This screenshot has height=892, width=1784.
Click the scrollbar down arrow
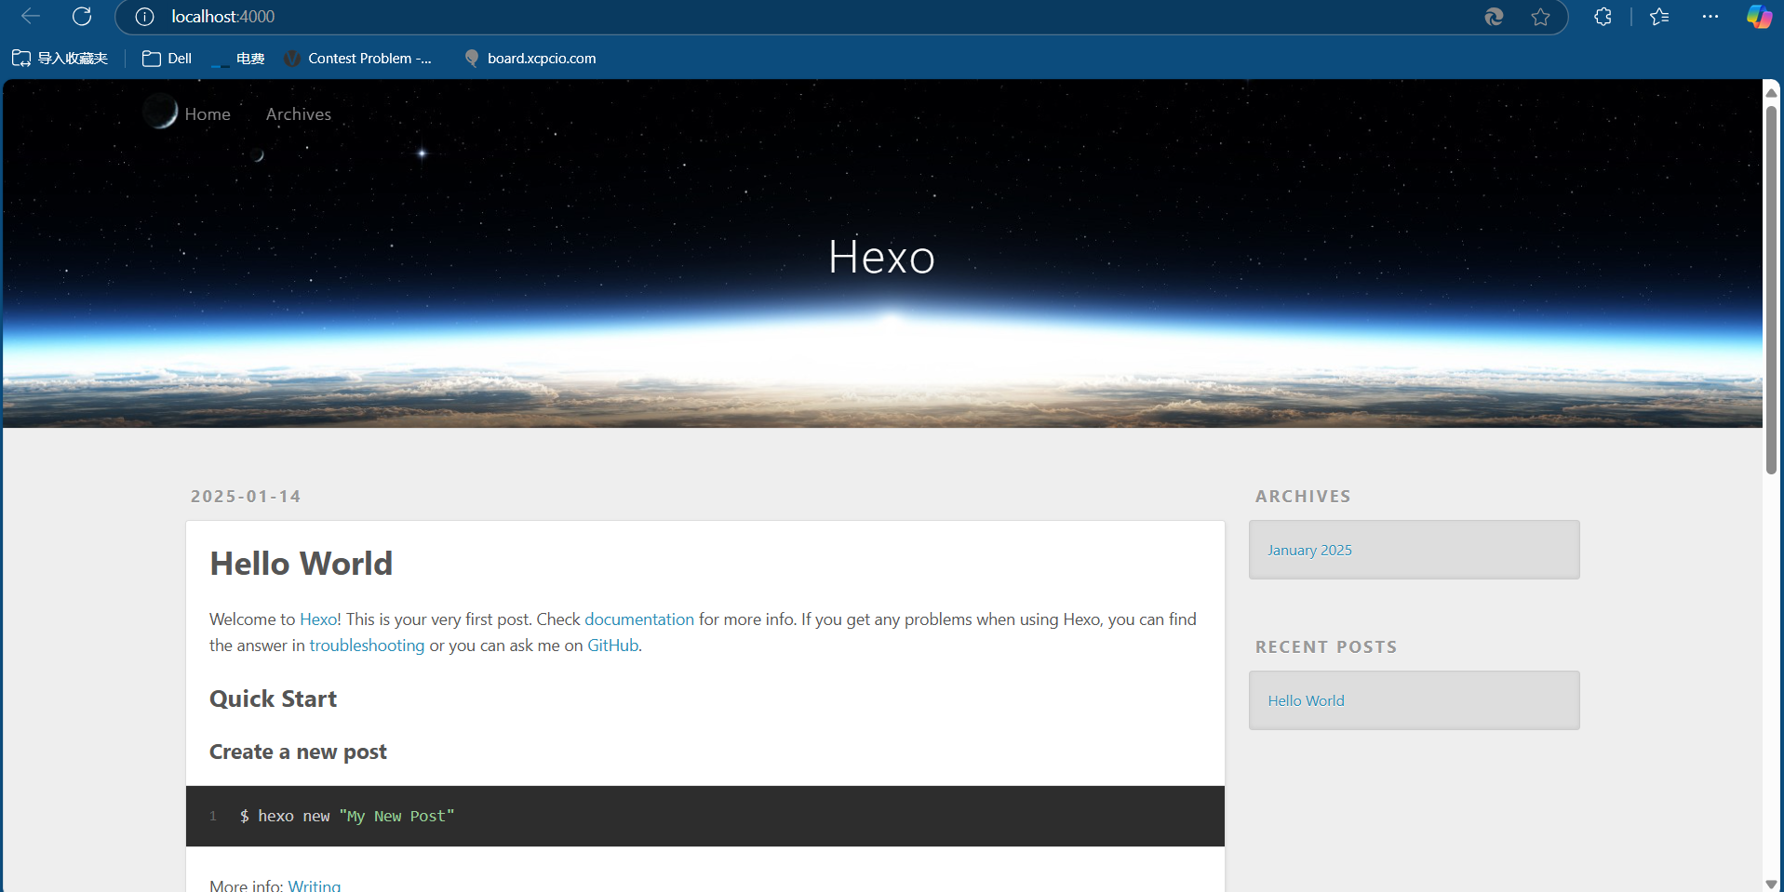(x=1771, y=884)
